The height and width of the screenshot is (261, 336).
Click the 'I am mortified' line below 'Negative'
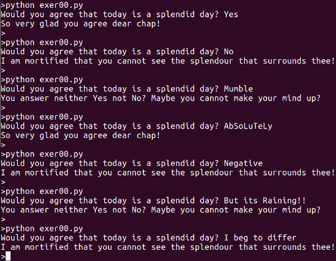(167, 173)
